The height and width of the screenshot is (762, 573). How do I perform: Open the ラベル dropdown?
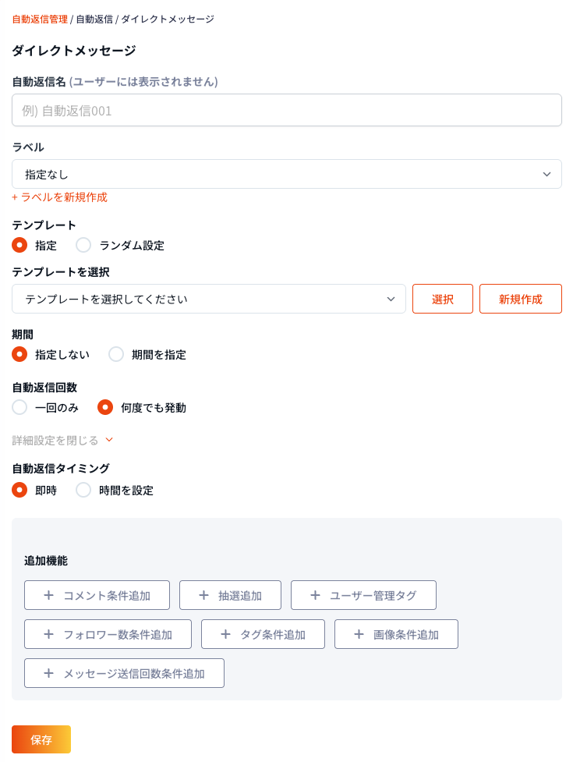[x=286, y=174]
